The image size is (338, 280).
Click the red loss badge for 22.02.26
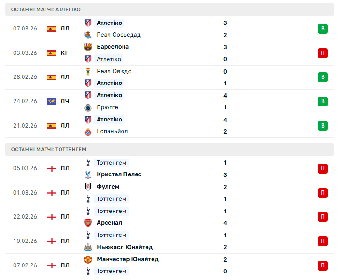click(323, 217)
